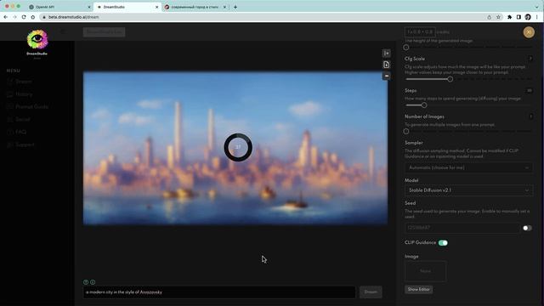
Task: Switch to the OpenAI API tab
Action: pos(59,7)
